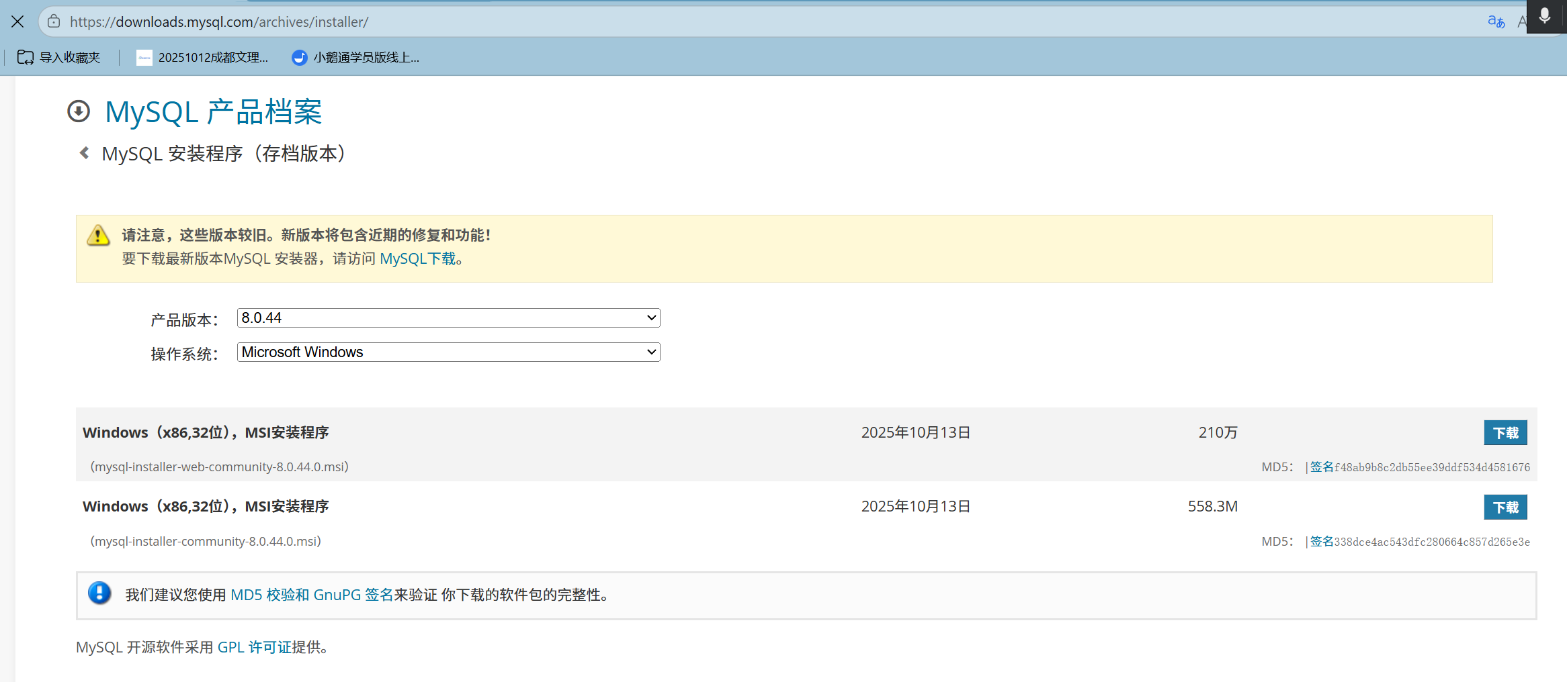Click the MD5 hash f48ab9b8c2db55ee39ddf534d4581676
Viewport: 1567px width, 682px height.
pos(1432,467)
